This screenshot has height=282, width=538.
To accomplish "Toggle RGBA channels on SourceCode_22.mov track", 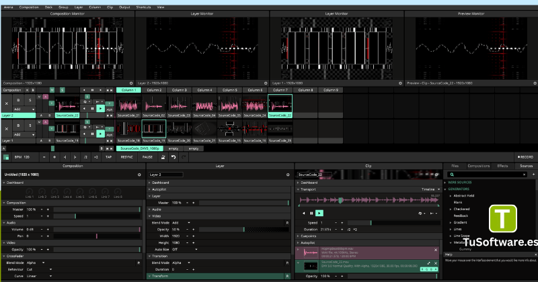I will 429,269.
